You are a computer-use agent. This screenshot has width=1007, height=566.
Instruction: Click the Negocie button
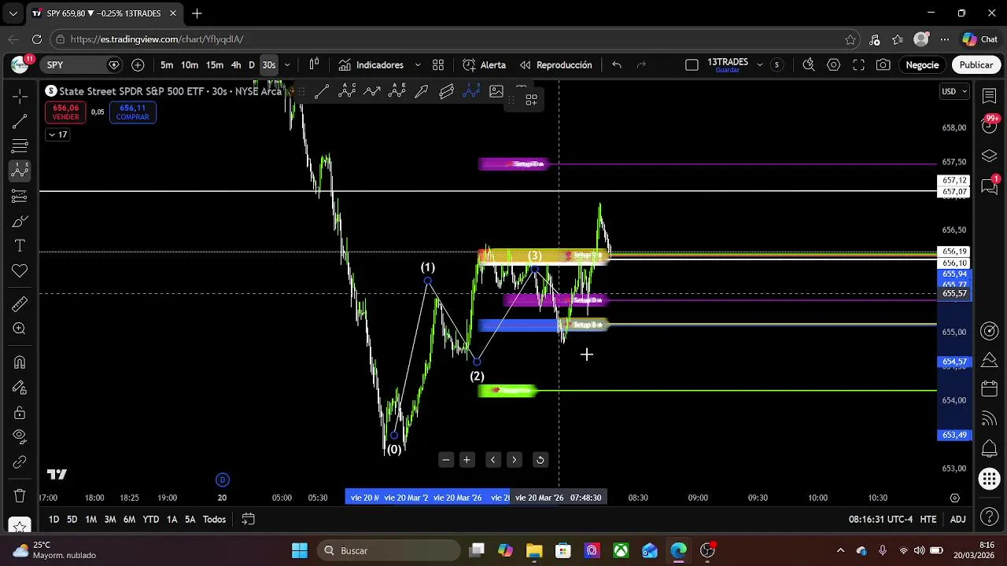point(922,65)
